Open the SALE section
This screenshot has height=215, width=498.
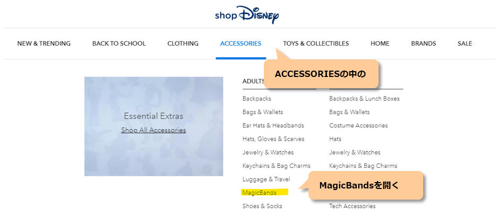pyautogui.click(x=465, y=44)
